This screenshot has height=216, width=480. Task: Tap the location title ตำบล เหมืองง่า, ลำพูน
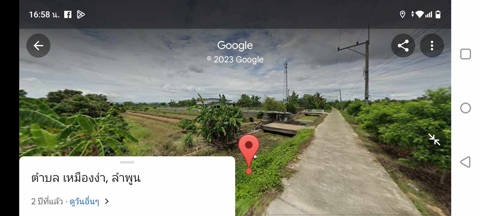click(86, 178)
